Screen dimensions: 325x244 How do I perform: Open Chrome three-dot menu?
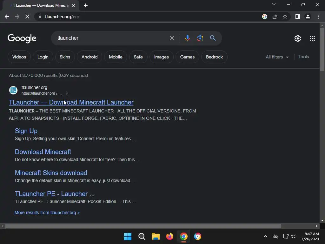[x=318, y=17]
